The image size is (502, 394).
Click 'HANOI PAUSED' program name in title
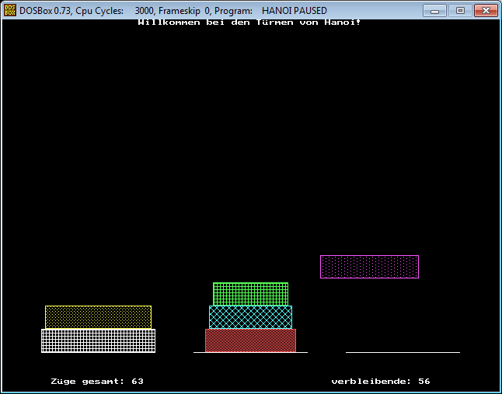[295, 11]
